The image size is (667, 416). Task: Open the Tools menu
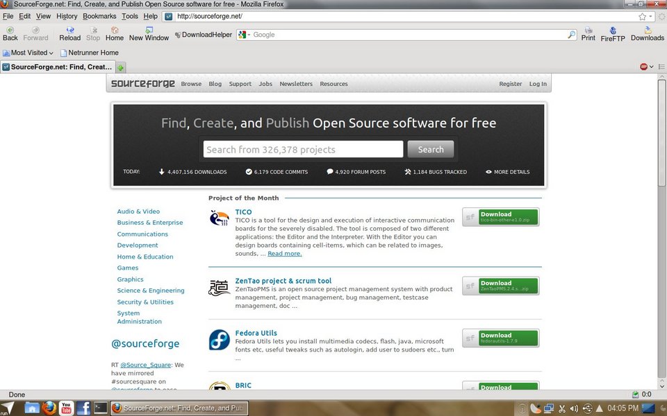tap(129, 16)
